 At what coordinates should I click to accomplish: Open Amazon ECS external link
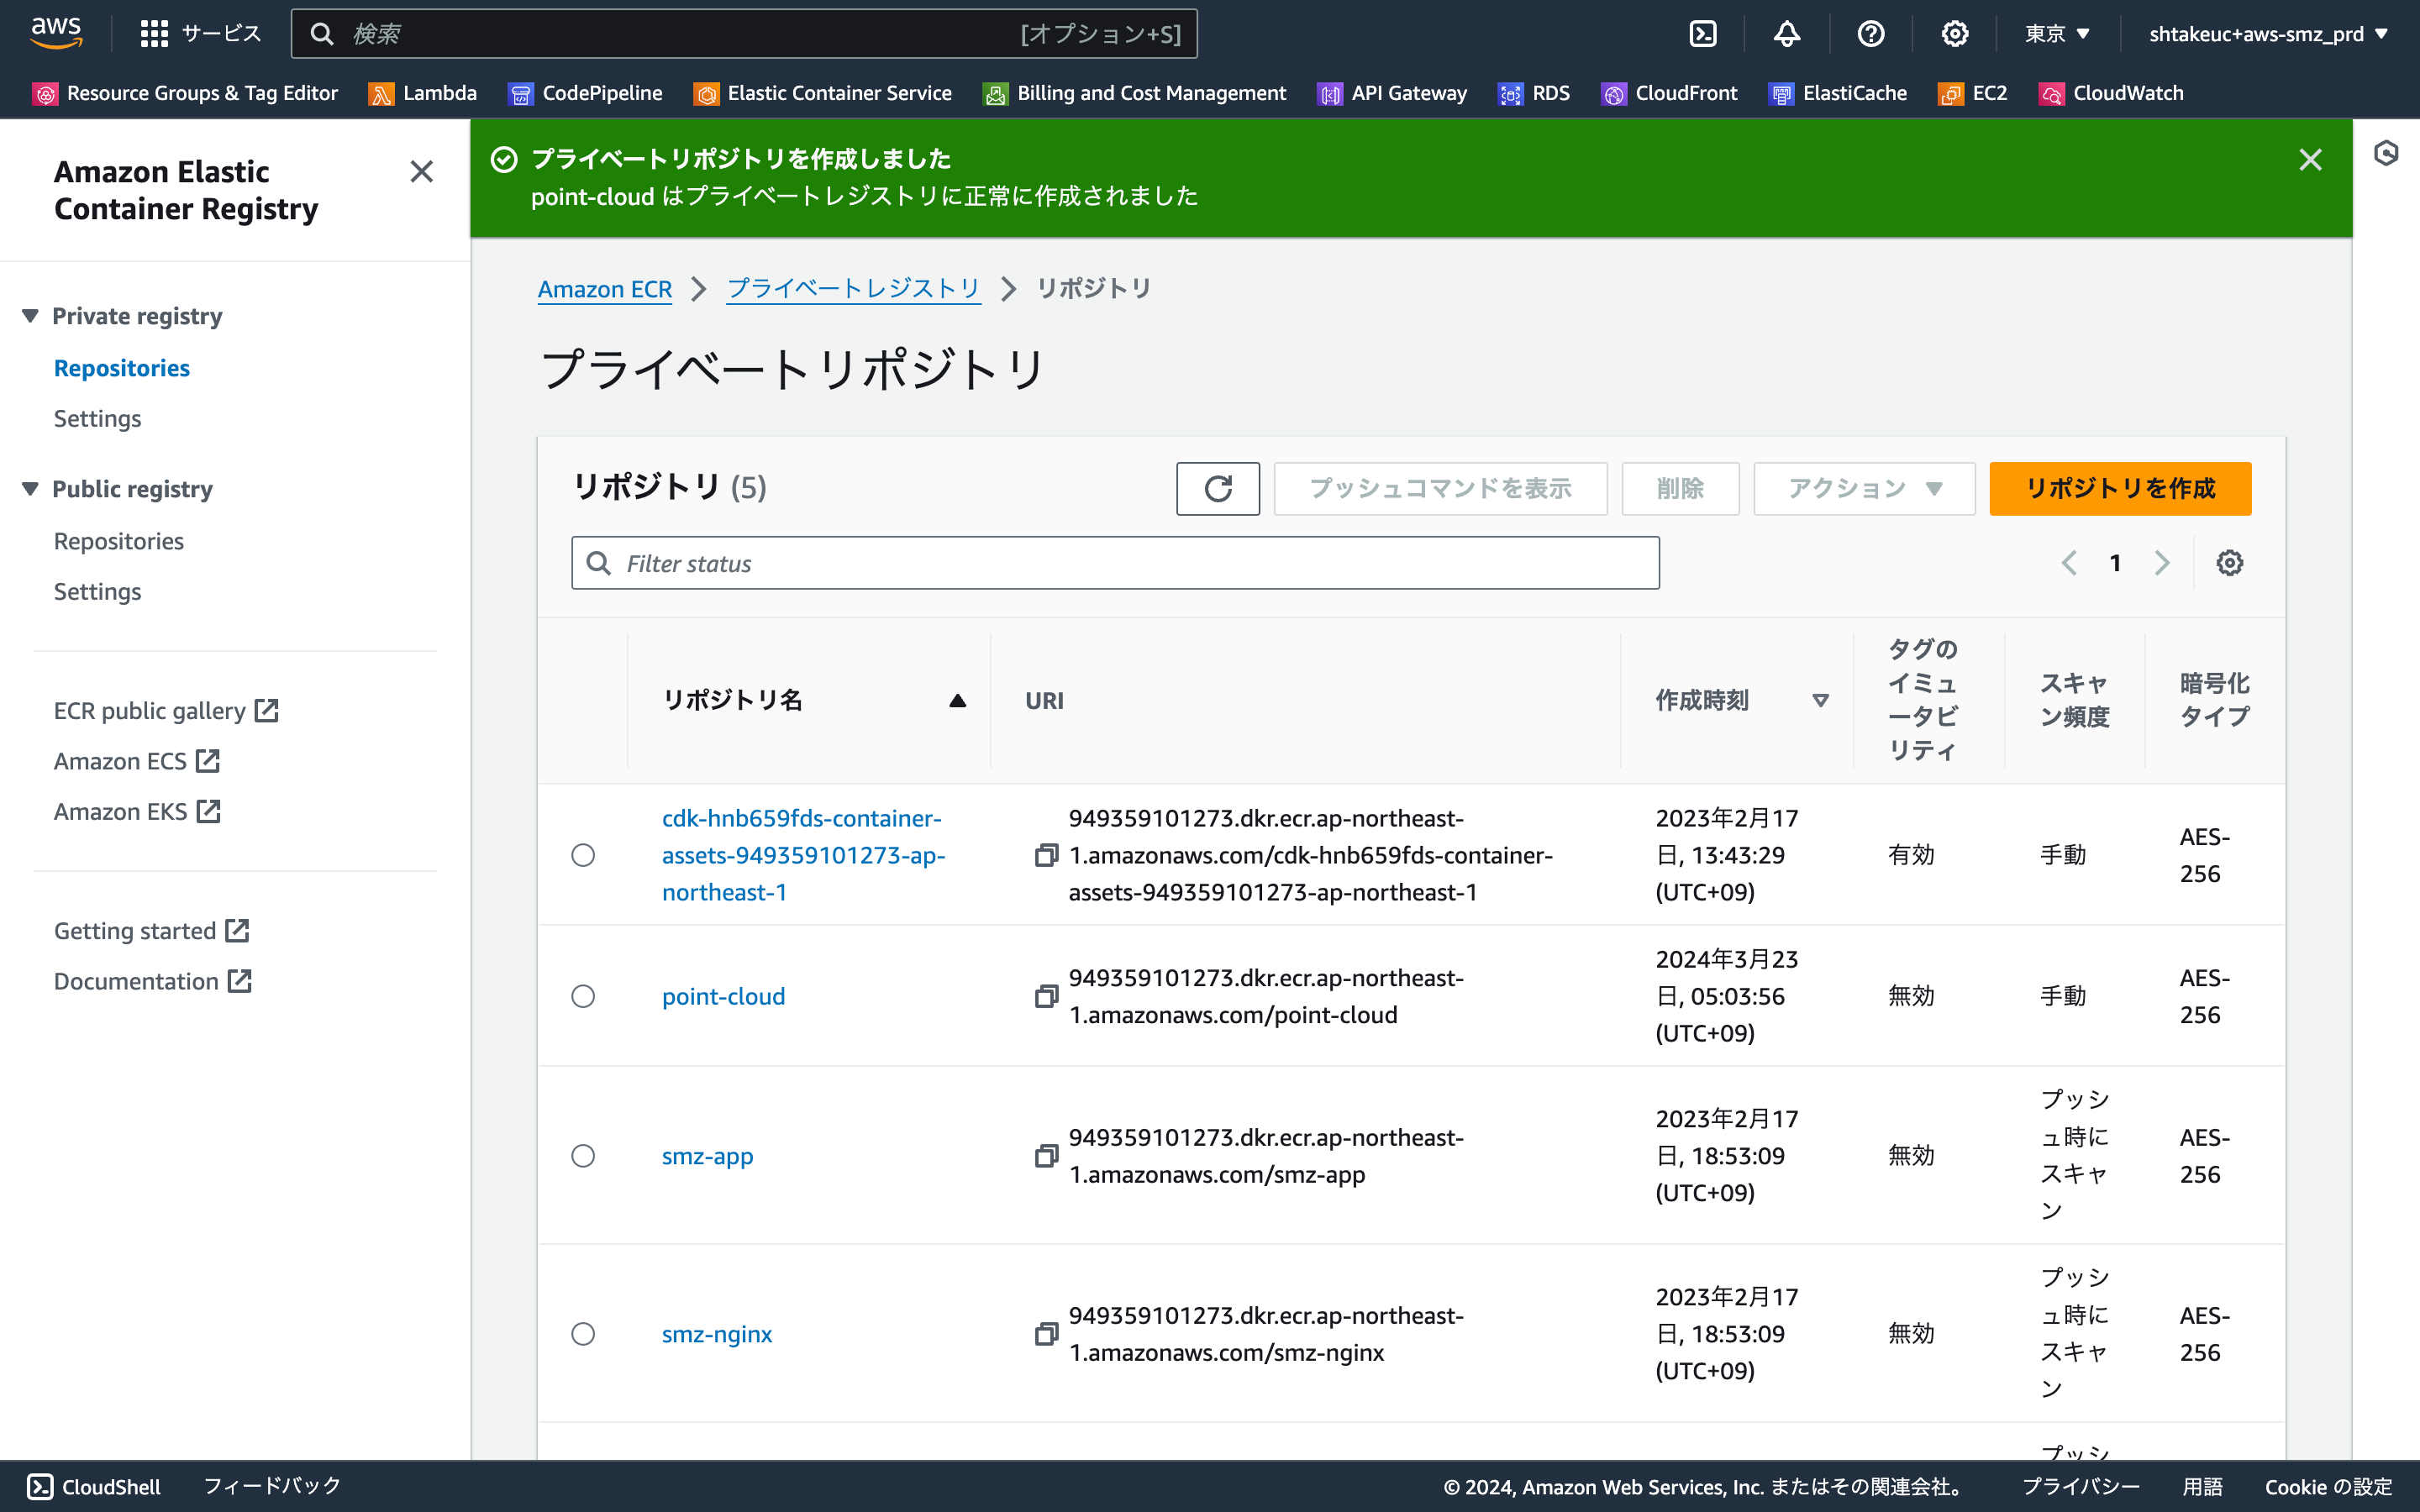[x=137, y=761]
